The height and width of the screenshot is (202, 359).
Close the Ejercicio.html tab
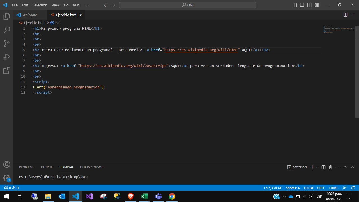[x=81, y=15]
